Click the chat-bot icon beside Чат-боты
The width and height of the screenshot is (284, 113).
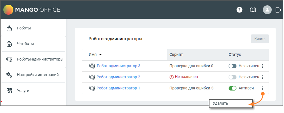(x=9, y=44)
